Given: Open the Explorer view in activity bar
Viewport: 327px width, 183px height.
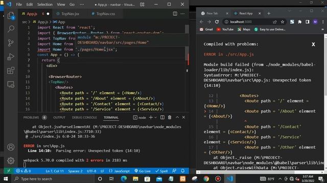Looking at the screenshot, I should click(x=11, y=16).
